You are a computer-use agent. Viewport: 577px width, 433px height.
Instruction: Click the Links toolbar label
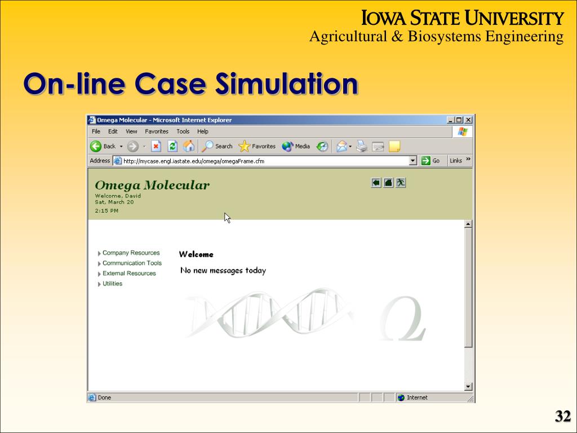(x=455, y=161)
